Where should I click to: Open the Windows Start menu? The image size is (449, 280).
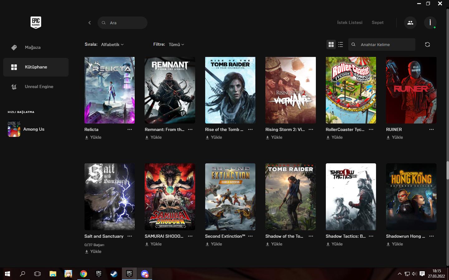[7, 274]
